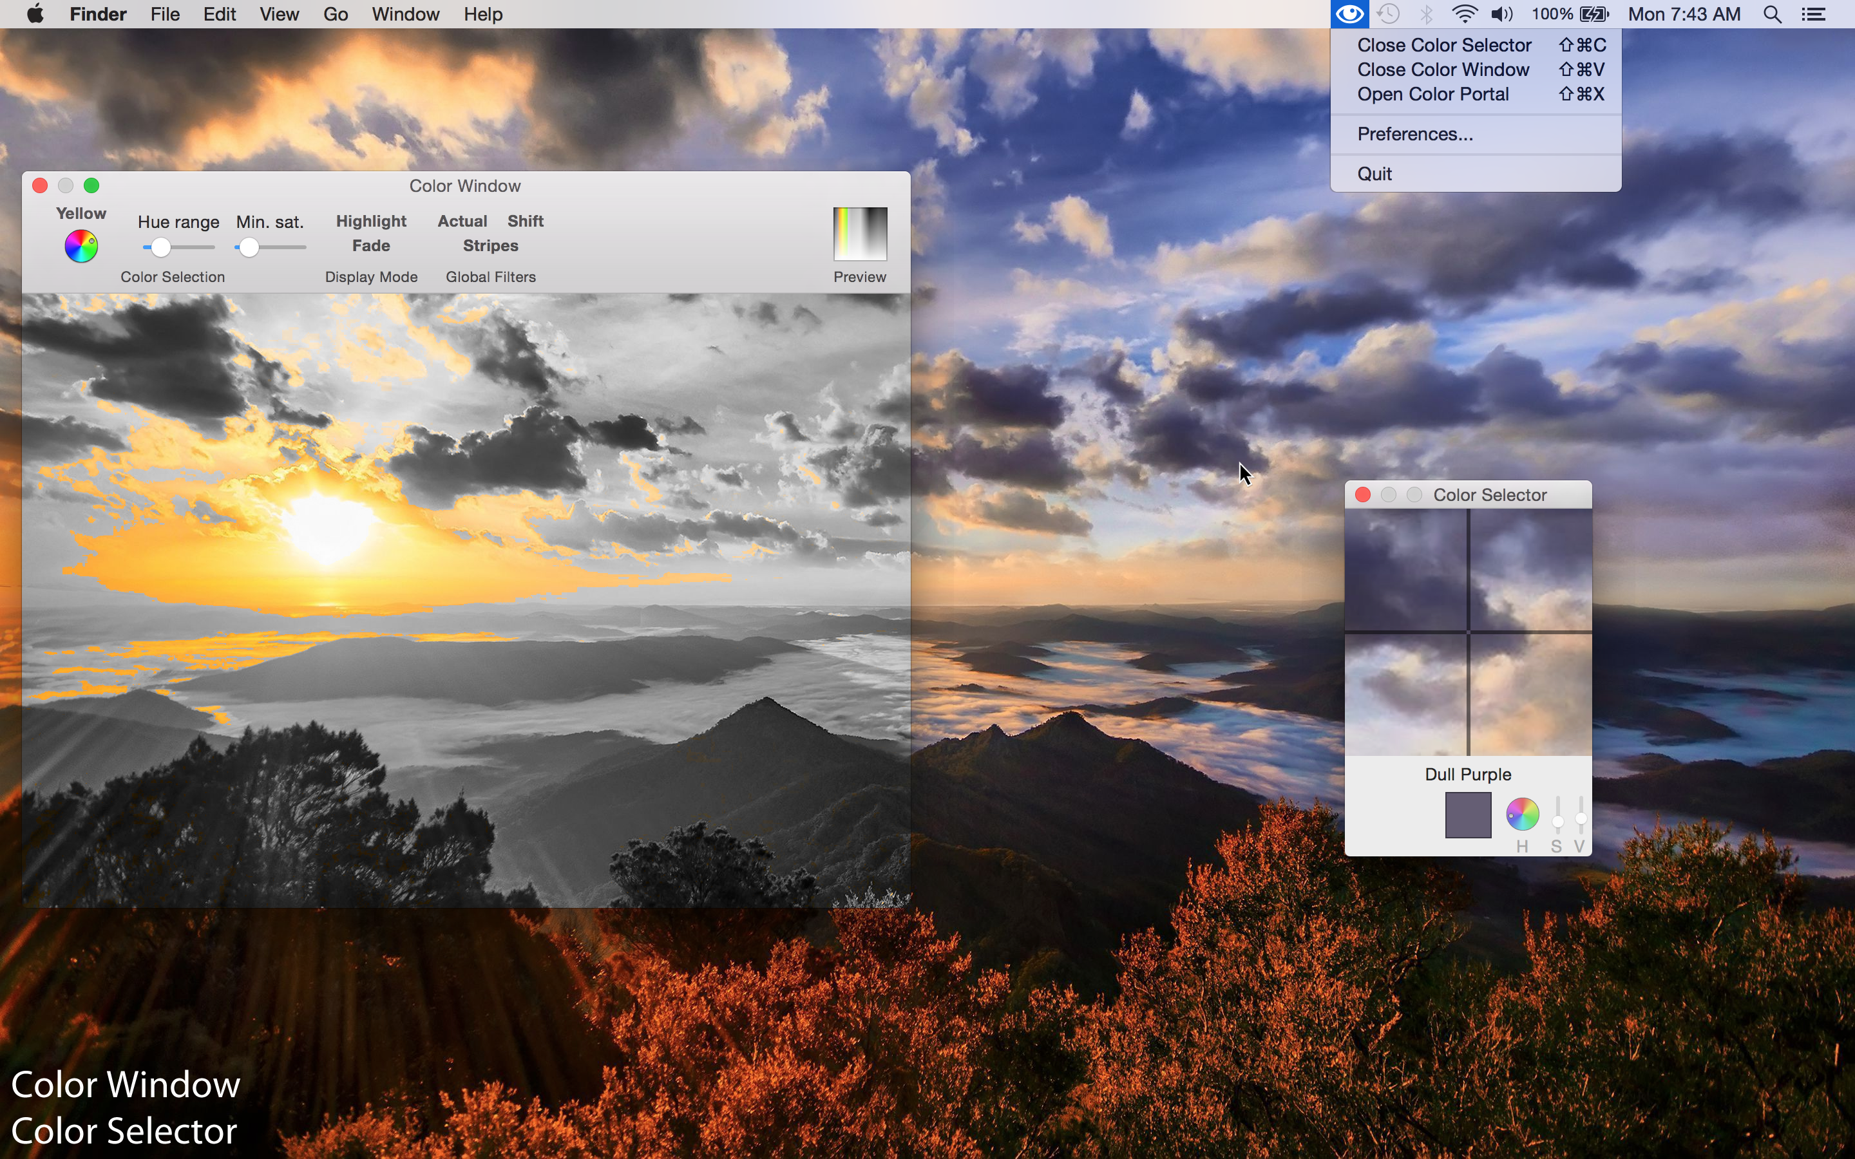Viewport: 1855px width, 1159px height.
Task: Click the volume speaker icon
Action: [x=1501, y=14]
